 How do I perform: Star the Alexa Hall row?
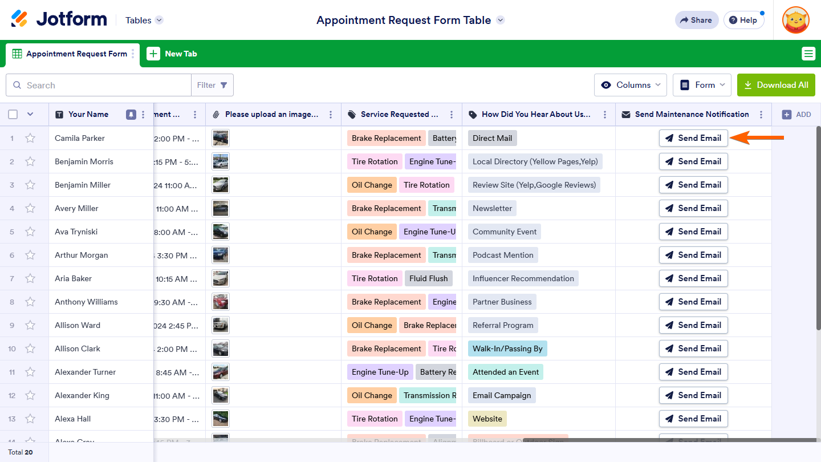pyautogui.click(x=30, y=419)
